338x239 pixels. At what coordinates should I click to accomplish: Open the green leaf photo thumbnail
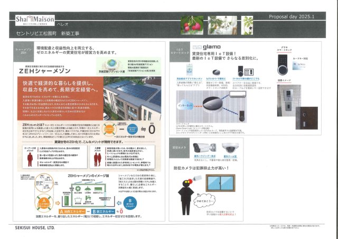247,25
